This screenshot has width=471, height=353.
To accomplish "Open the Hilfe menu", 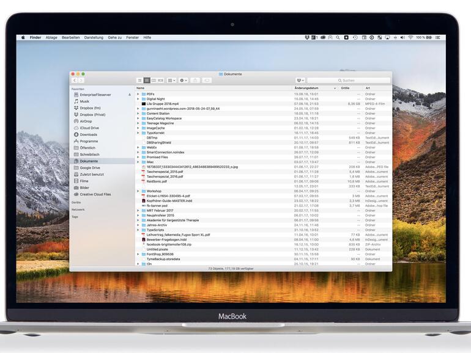I will [147, 37].
